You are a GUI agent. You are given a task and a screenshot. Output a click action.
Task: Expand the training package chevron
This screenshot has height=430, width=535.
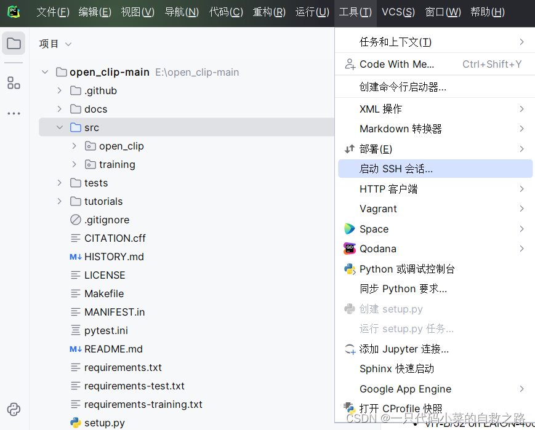point(74,164)
